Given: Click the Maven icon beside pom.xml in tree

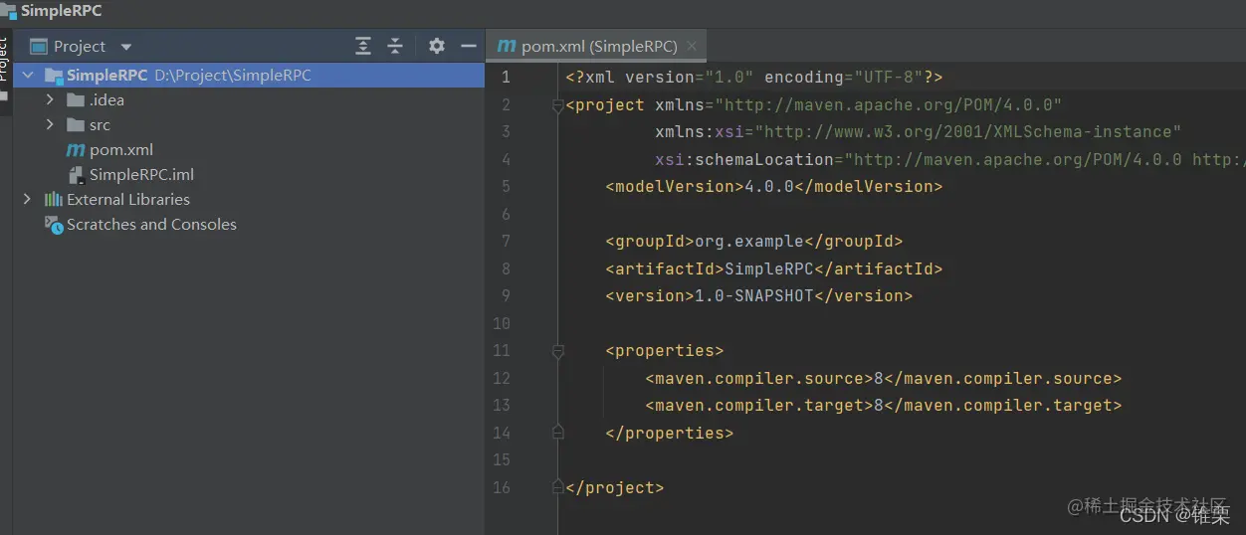Looking at the screenshot, I should (x=76, y=150).
